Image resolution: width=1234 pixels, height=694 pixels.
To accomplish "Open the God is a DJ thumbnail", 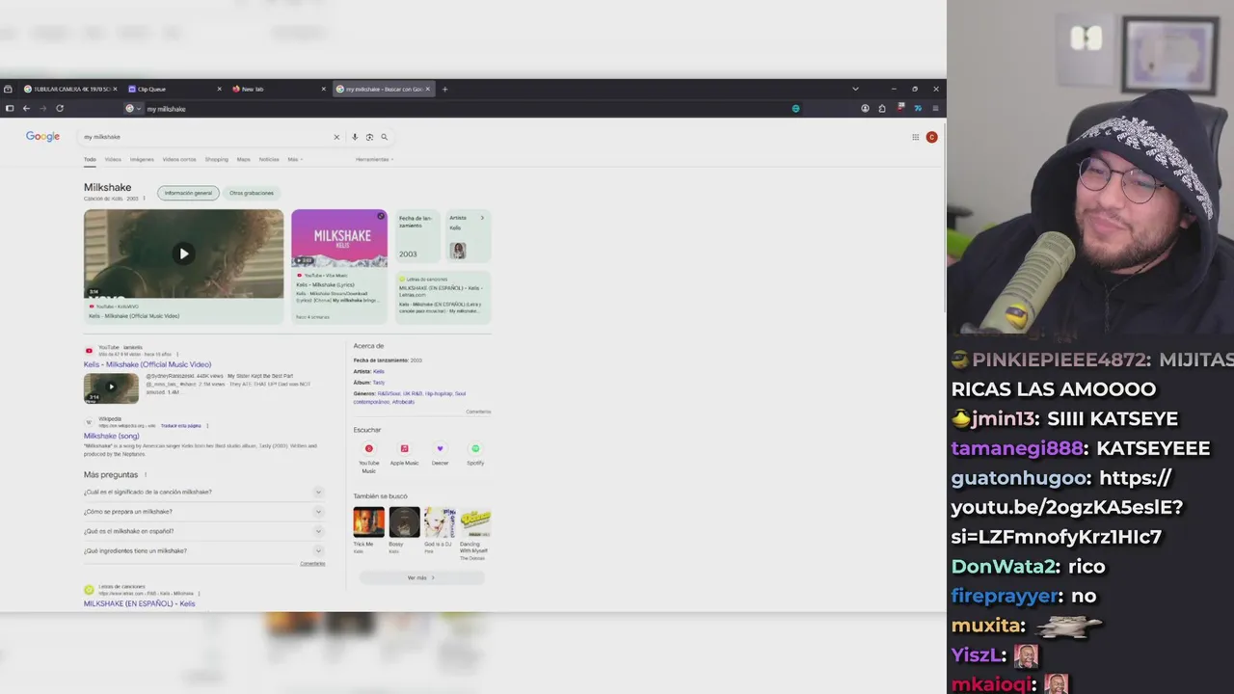I will [x=440, y=522].
